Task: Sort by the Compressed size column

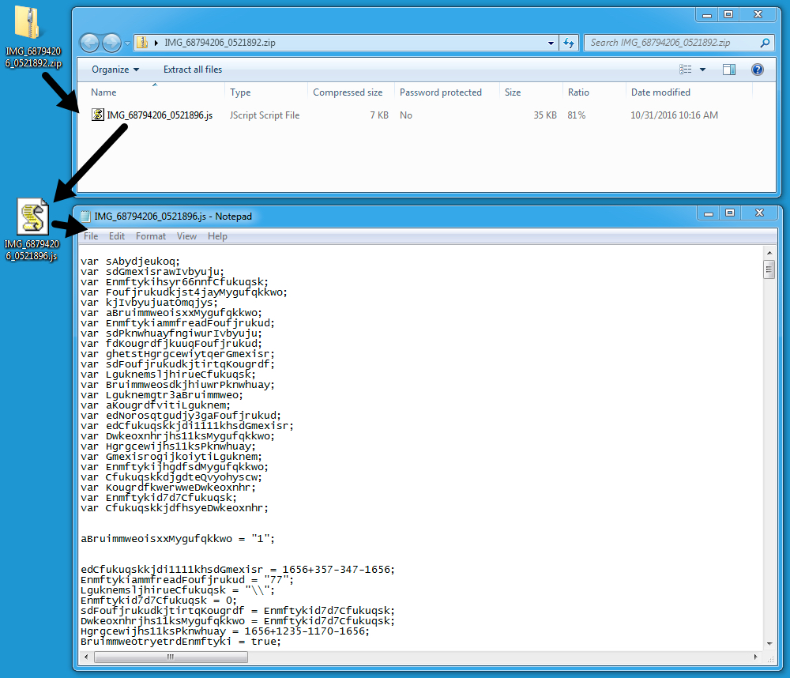Action: (348, 92)
